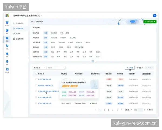Go to next page arrow in pagination
The width and height of the screenshot is (162, 130).
click(121, 110)
